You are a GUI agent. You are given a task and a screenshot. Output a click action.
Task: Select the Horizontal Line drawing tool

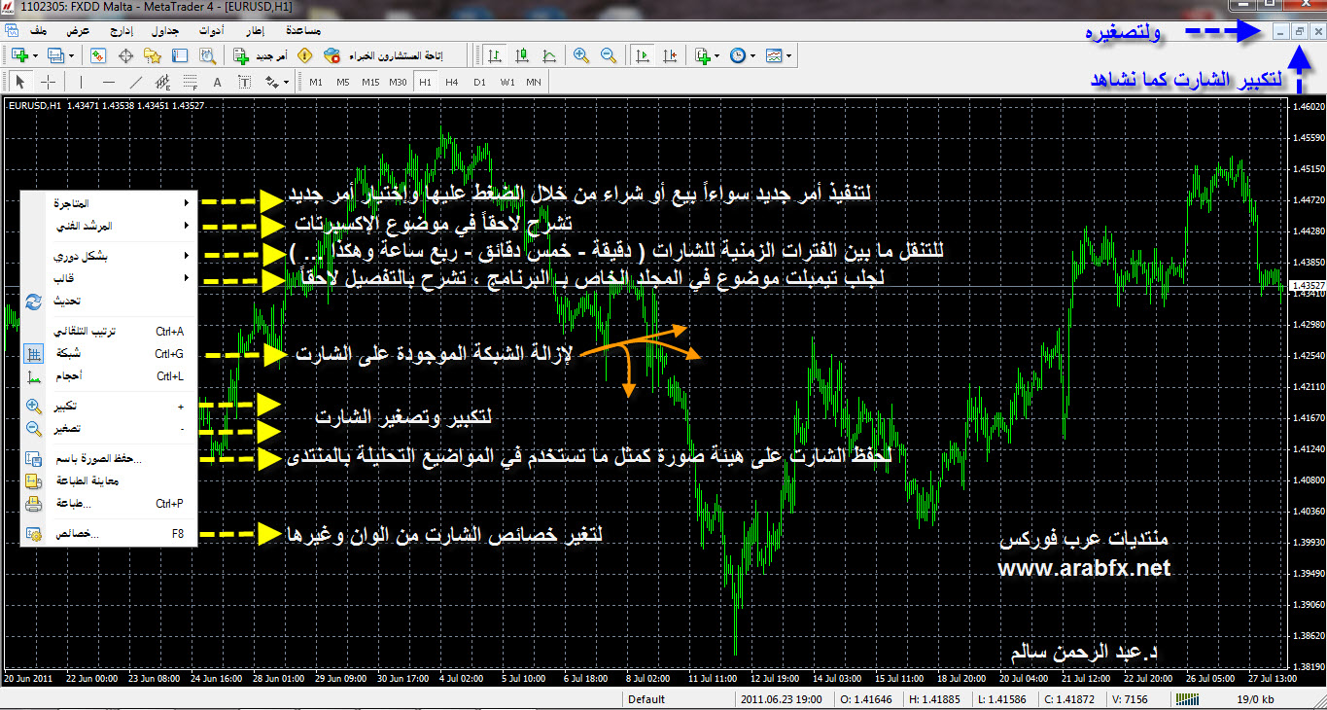pyautogui.click(x=108, y=82)
